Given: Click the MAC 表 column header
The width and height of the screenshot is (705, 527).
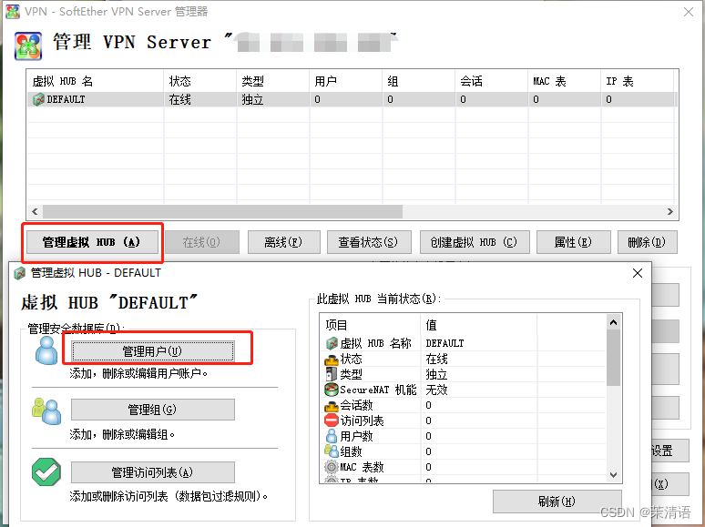Looking at the screenshot, I should pyautogui.click(x=564, y=81).
